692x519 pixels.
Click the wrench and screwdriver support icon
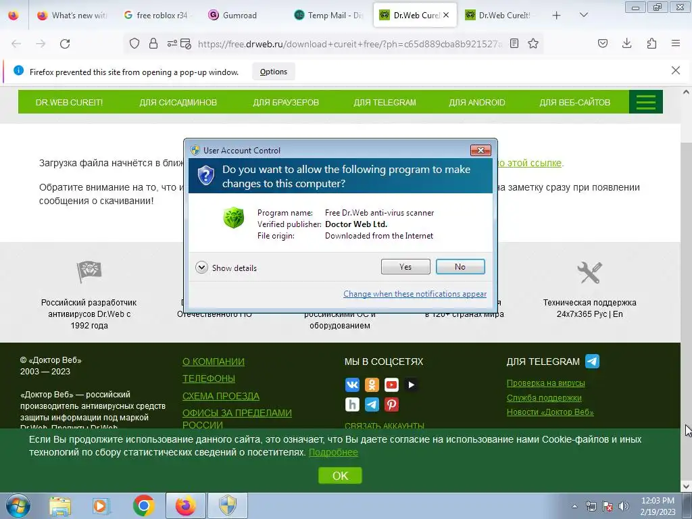pos(589,272)
